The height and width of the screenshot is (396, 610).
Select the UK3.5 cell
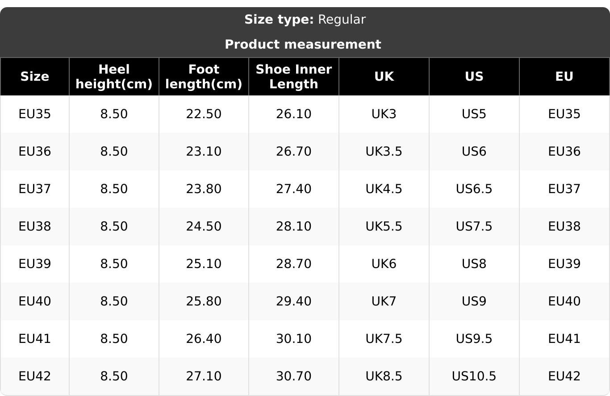tap(384, 152)
